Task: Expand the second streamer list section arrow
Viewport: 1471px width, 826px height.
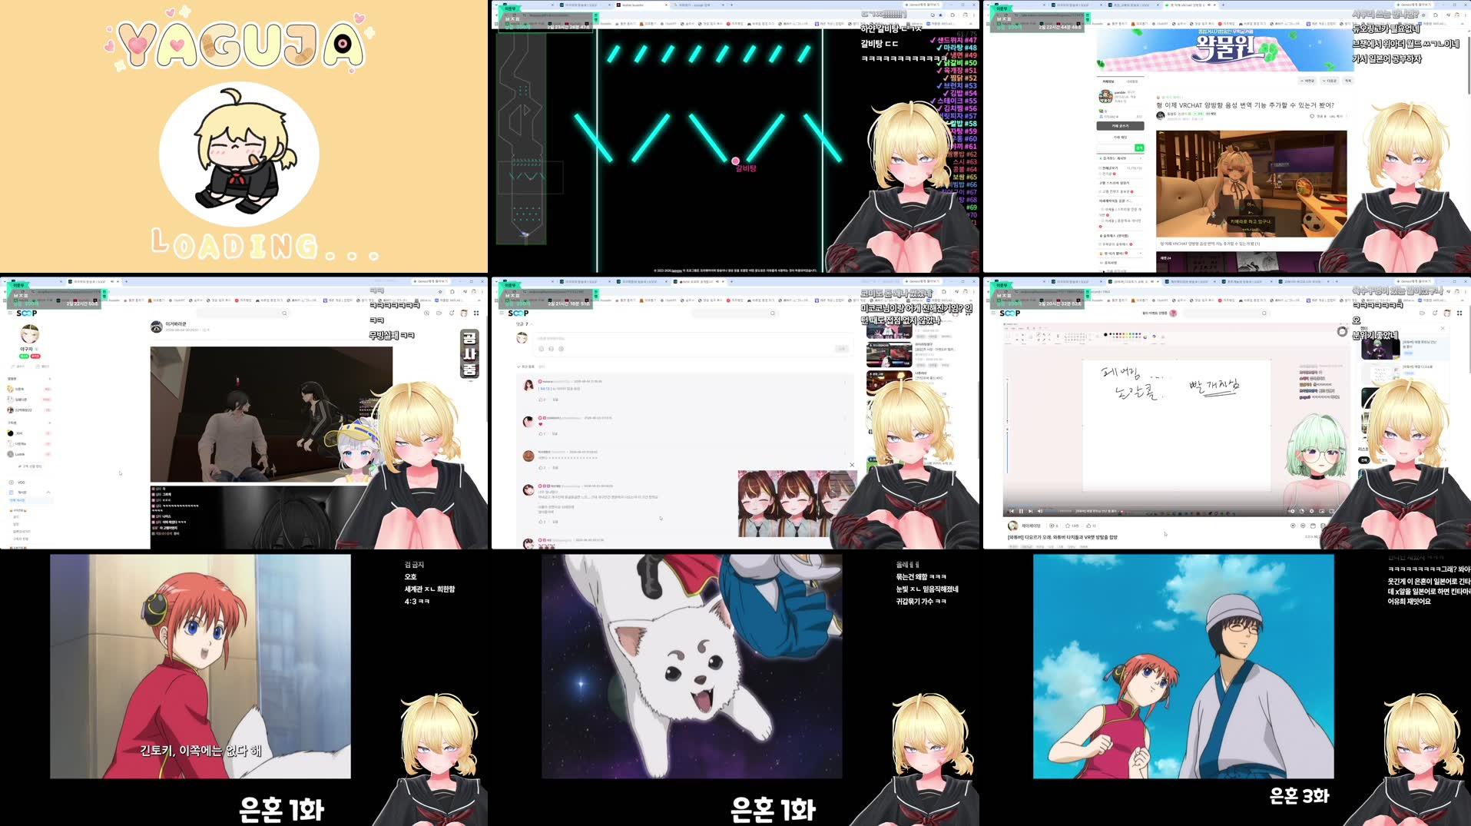Action: tap(49, 423)
